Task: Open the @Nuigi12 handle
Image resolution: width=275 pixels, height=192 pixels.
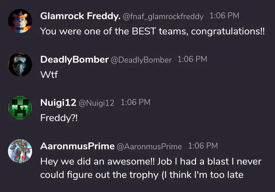Action: coord(96,103)
